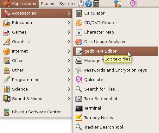Open the blue help question-mark launcher

[x=89, y=4]
